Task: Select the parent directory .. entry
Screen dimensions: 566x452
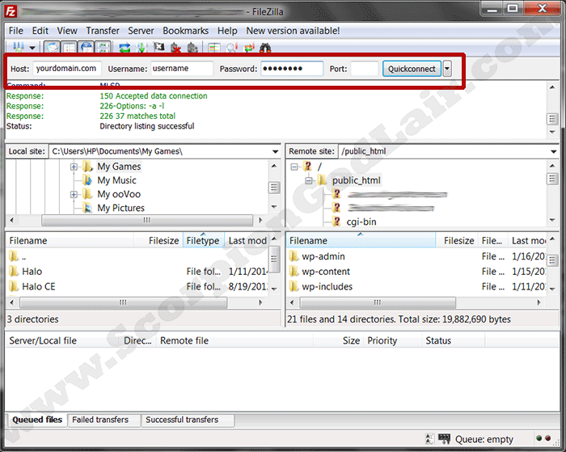Action: point(23,256)
